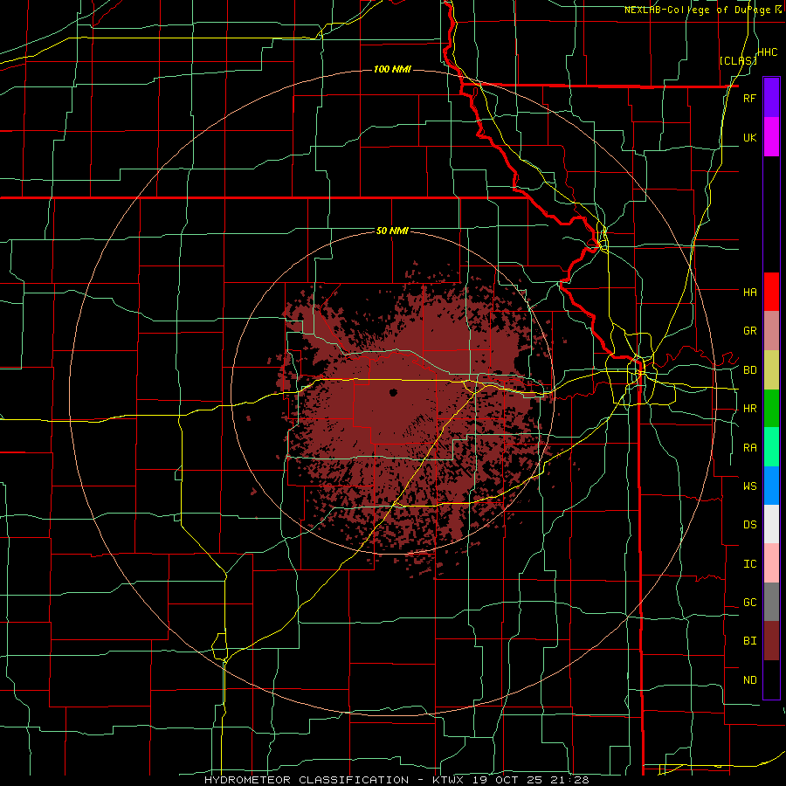Click the UK magenta legend swatch

[x=771, y=137]
